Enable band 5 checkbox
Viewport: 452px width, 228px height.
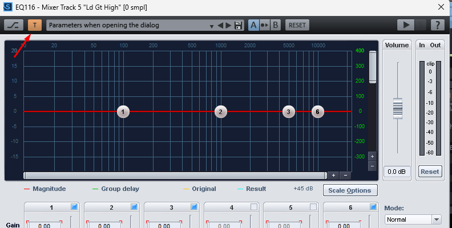(313, 207)
